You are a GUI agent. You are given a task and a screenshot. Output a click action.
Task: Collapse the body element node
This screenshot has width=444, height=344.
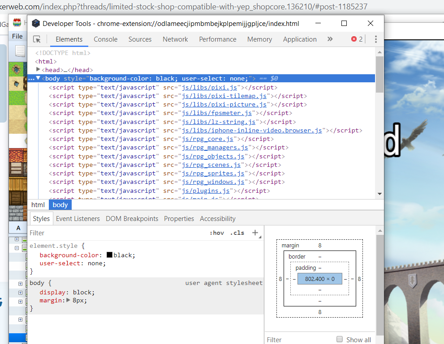(38, 78)
